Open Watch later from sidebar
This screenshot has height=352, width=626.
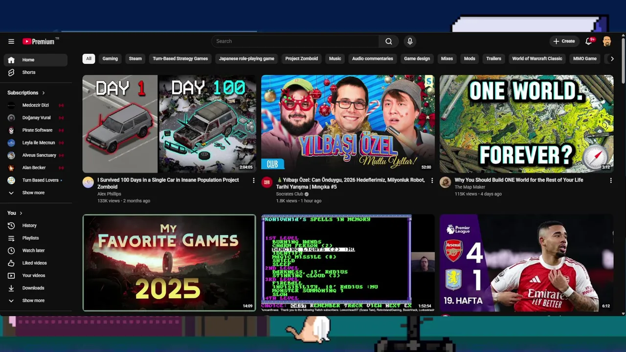click(35, 251)
